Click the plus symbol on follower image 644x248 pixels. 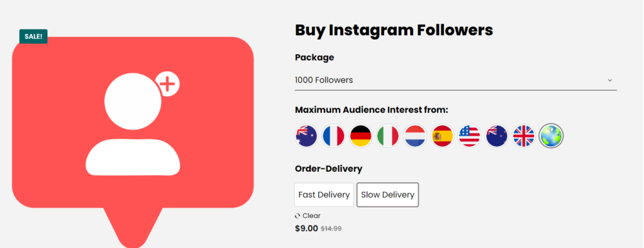point(167,84)
